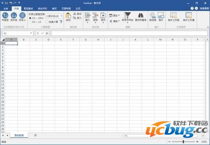Click the formula bar input field

click(x=129, y=33)
